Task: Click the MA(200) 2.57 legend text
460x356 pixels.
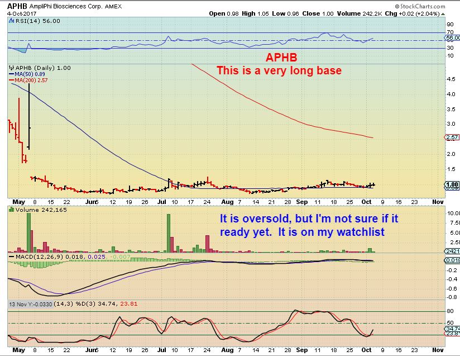Action: [x=31, y=80]
